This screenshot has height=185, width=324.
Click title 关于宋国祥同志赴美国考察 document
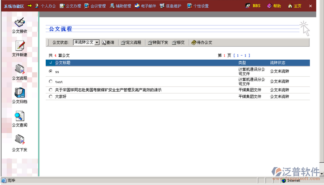click(108, 90)
